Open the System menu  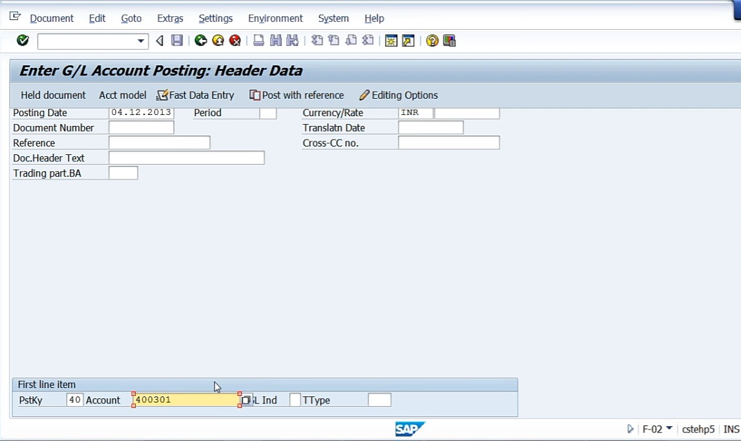pos(333,19)
